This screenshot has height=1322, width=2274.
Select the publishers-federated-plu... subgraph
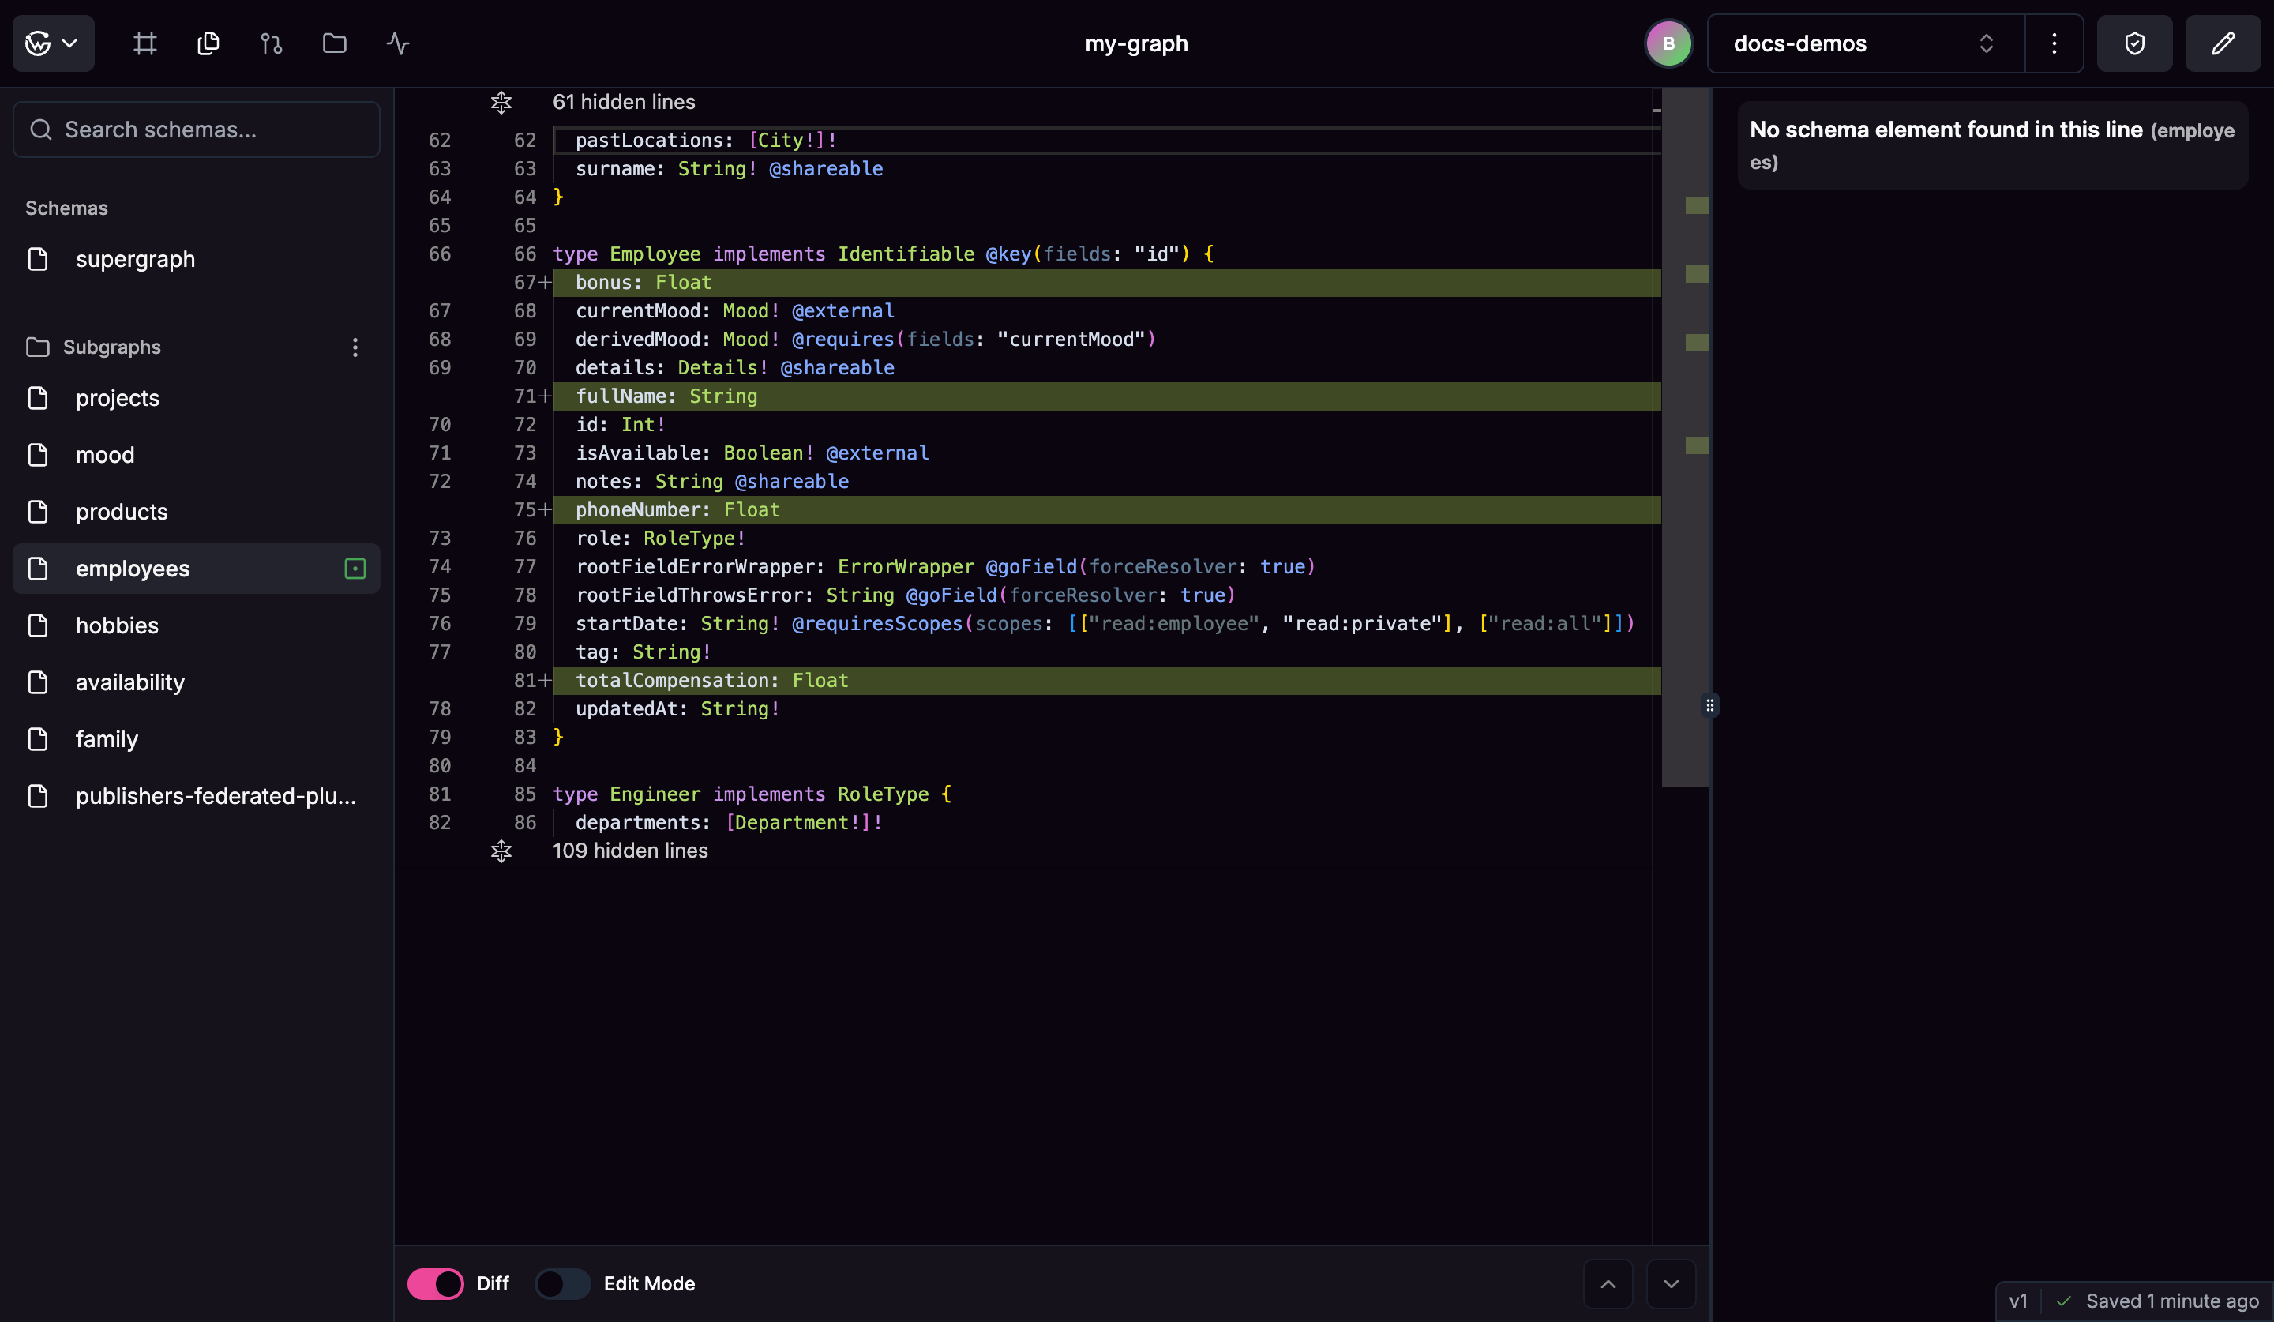[x=197, y=796]
